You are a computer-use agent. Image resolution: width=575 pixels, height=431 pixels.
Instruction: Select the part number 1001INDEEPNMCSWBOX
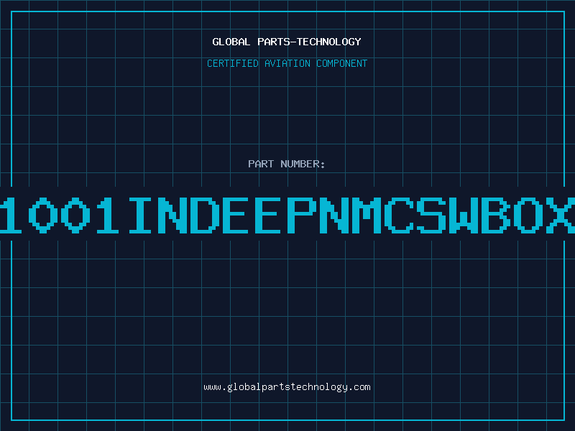pos(287,215)
